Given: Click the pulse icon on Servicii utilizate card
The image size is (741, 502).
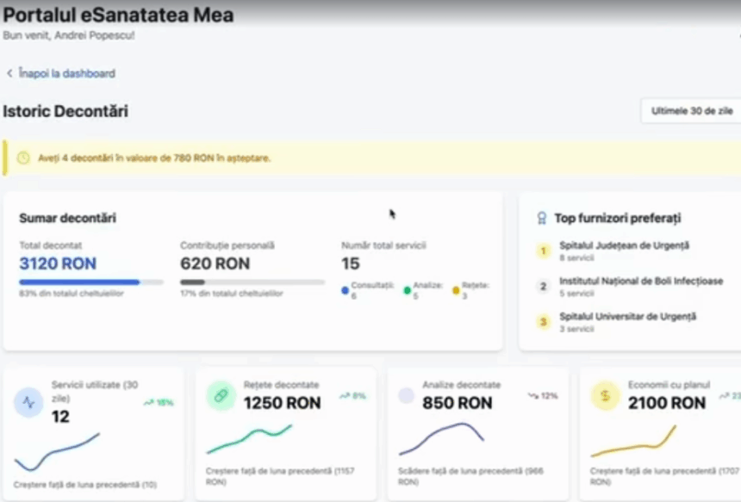Looking at the screenshot, I should [29, 401].
